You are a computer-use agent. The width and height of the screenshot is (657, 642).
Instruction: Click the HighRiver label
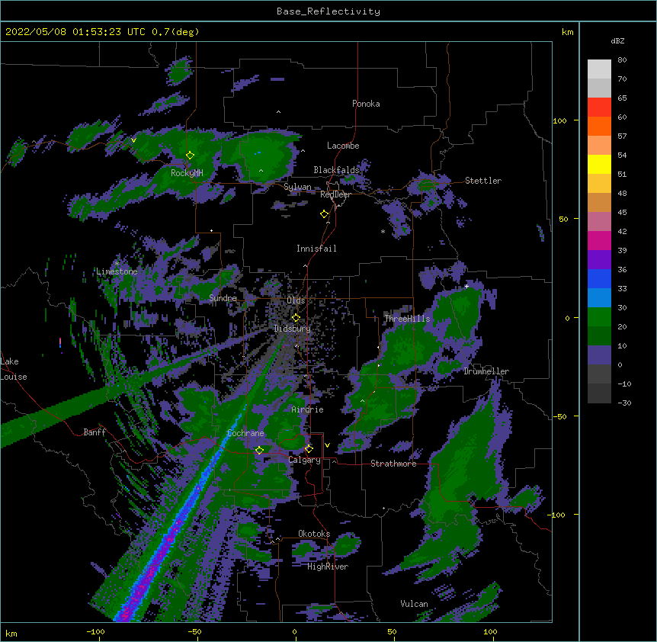click(328, 567)
